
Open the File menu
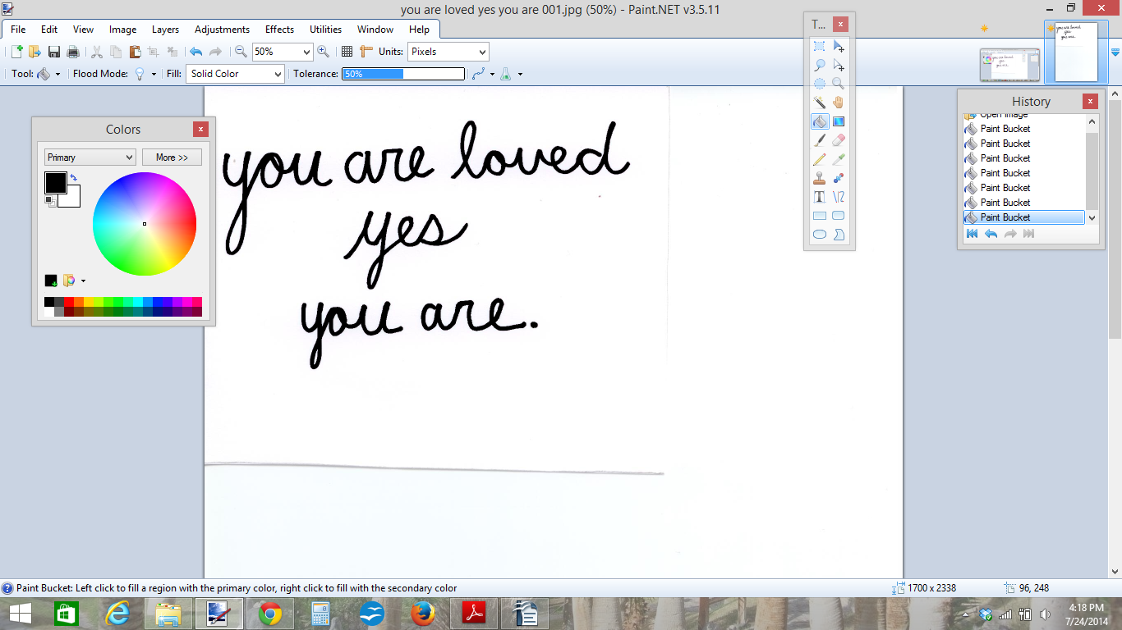pyautogui.click(x=18, y=30)
